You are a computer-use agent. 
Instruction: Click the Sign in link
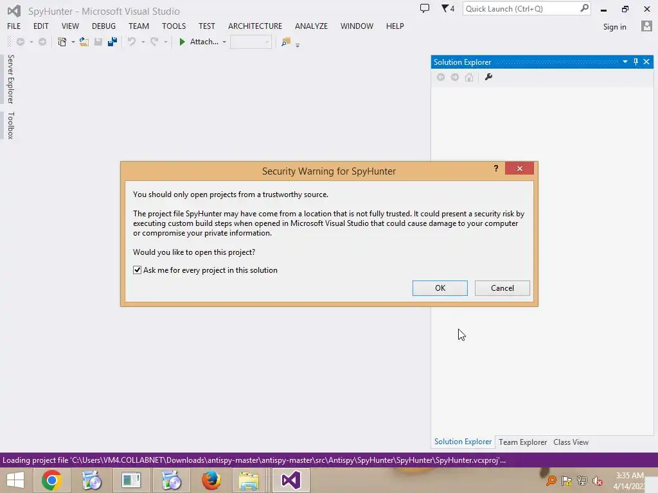click(614, 27)
